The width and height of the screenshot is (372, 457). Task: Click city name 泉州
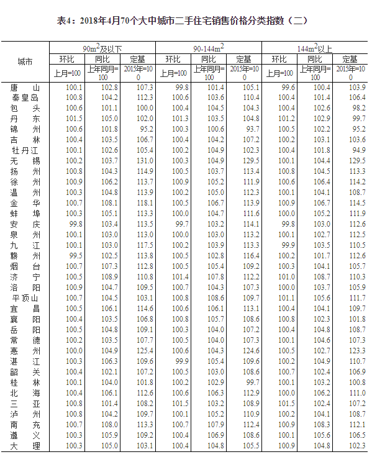click(x=25, y=235)
